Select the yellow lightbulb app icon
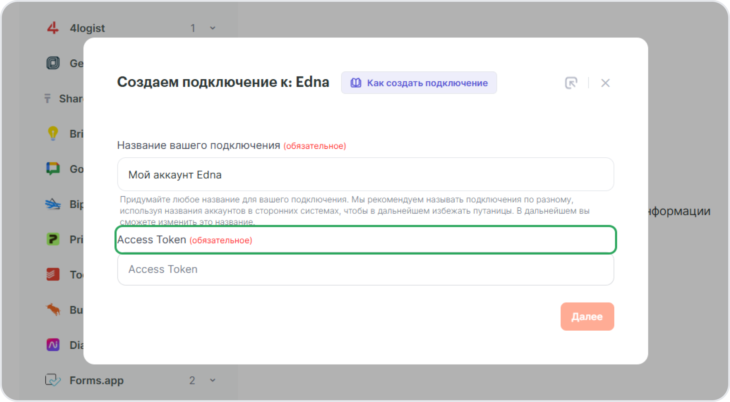 (53, 133)
